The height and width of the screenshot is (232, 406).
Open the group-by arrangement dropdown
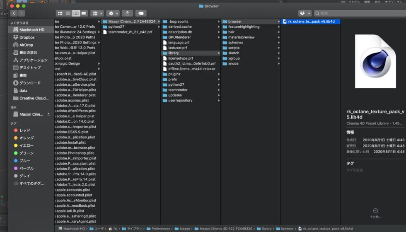pos(97,13)
